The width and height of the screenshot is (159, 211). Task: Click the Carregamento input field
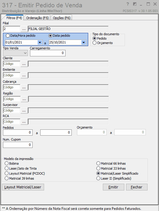pyautogui.click(x=48, y=53)
